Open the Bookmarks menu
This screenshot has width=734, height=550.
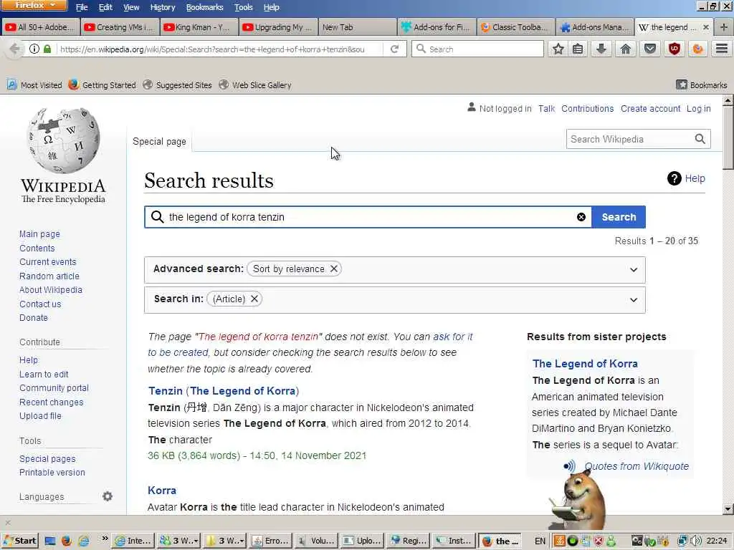[204, 7]
